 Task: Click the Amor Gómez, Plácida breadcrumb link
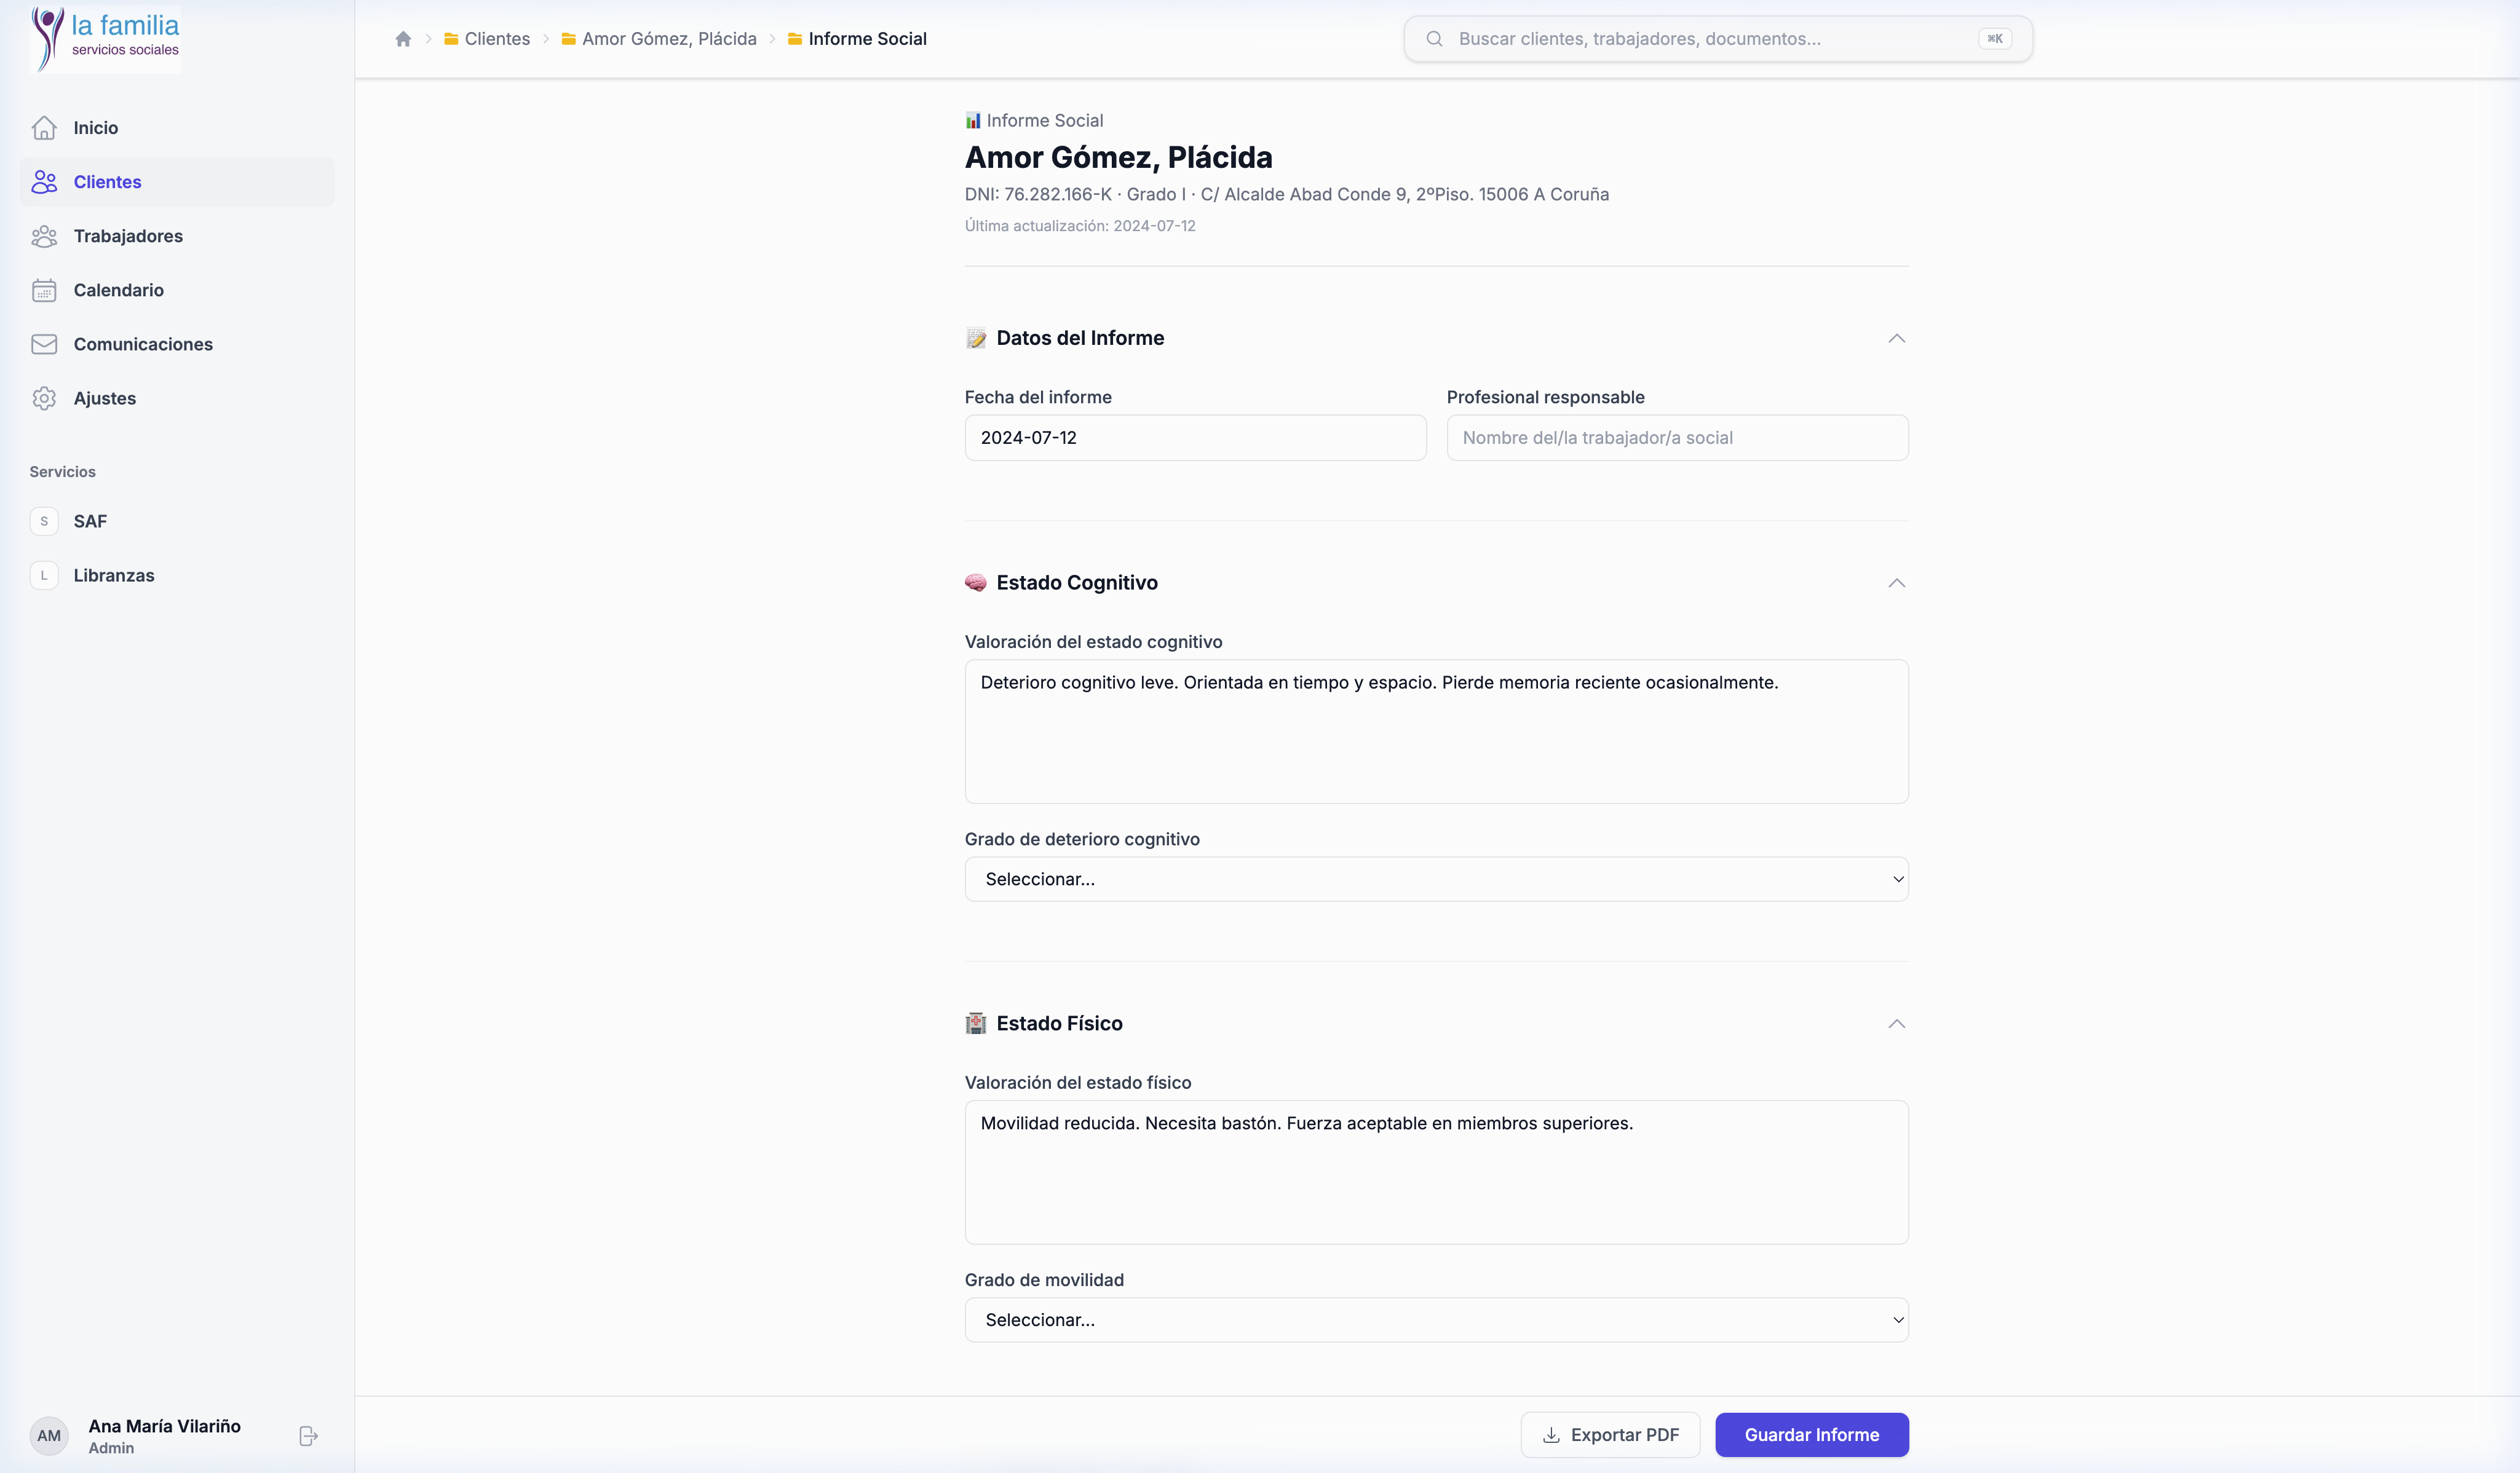669,39
